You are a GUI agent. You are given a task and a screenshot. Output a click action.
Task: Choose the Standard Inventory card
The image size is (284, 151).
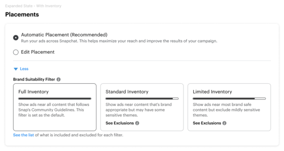[142, 107]
